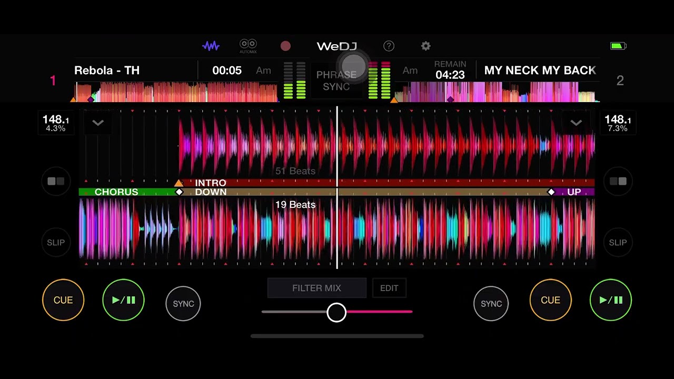
Task: Open deck 1 track title Rebola - TH
Action: (x=107, y=71)
